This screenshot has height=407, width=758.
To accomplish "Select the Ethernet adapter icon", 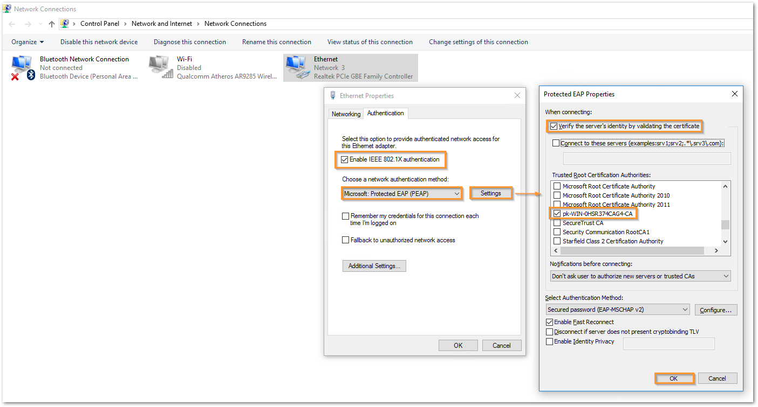I will click(297, 67).
